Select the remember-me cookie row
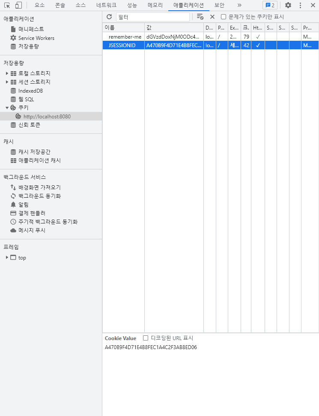Screen dimensions: 319x416 [211, 37]
